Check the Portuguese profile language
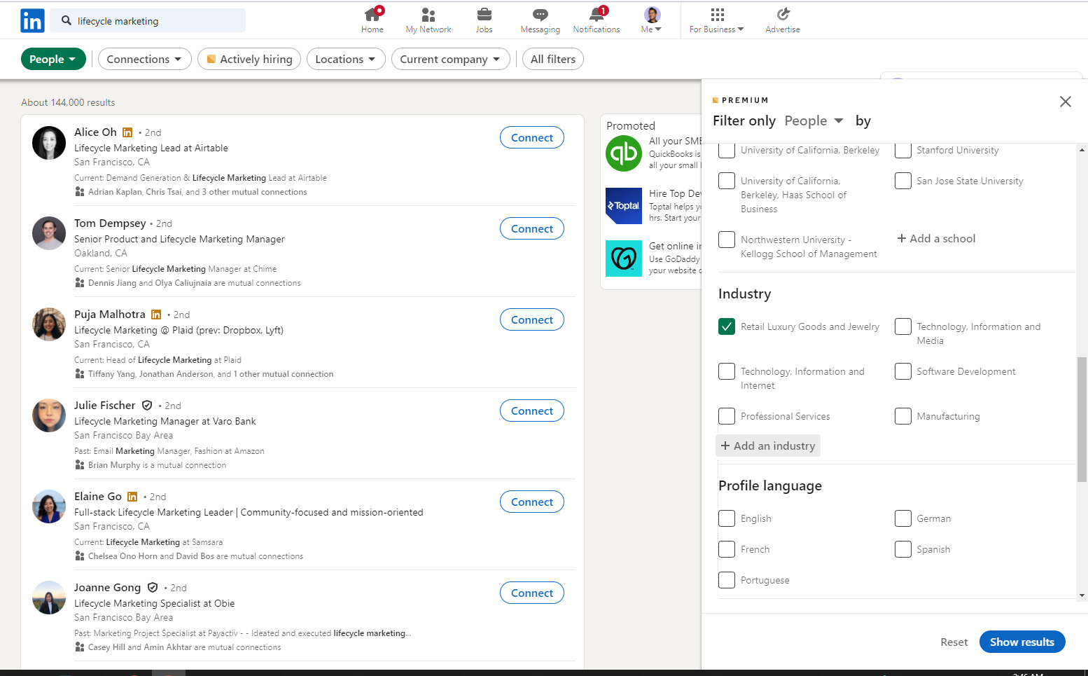Image resolution: width=1088 pixels, height=676 pixels. 727,580
